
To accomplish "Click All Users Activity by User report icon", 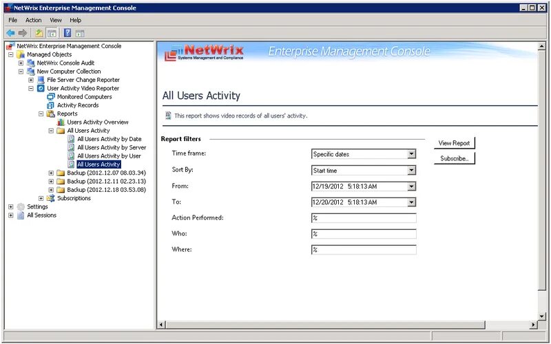I will tap(71, 156).
